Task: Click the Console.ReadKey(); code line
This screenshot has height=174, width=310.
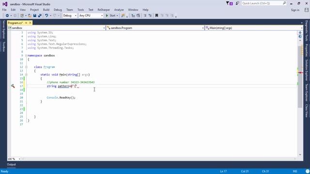Action: point(61,98)
